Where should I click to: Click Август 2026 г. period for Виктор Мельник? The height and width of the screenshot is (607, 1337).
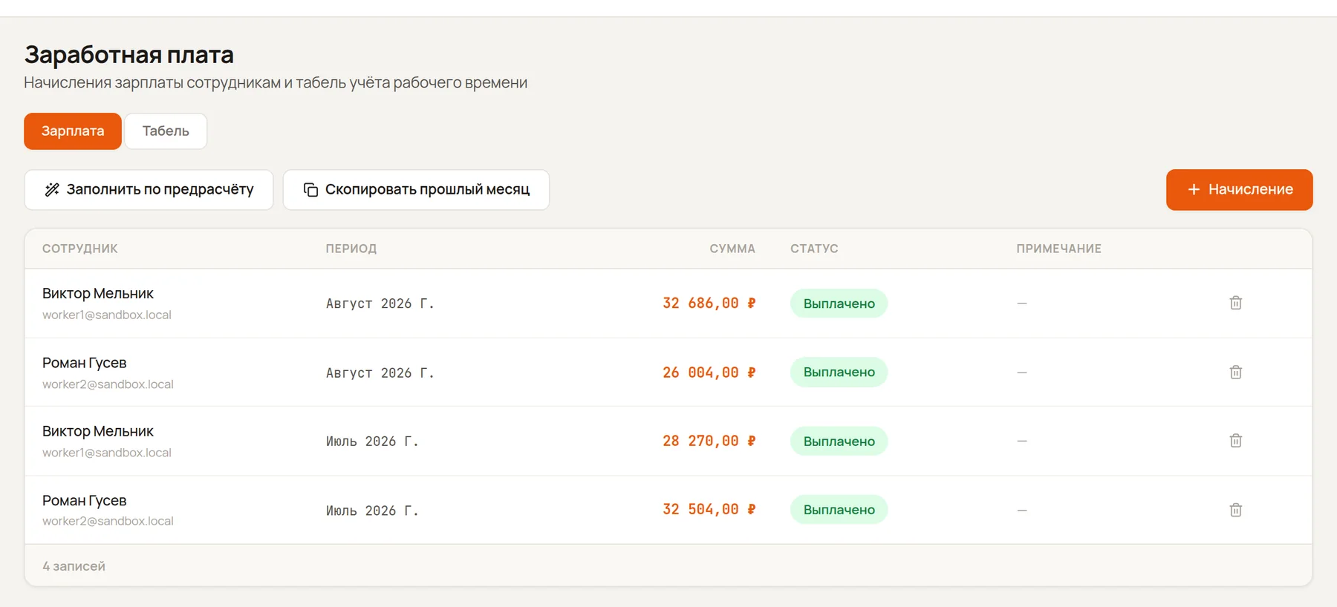[x=380, y=303]
